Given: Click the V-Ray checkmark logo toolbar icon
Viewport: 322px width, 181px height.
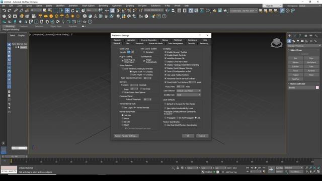Looking at the screenshot, I should tap(146, 16).
